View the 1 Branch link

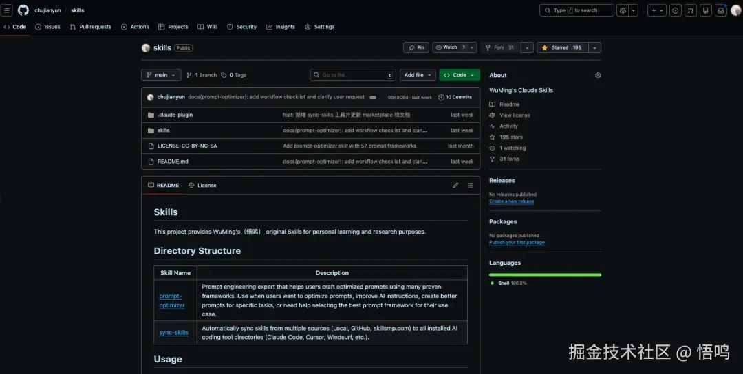[x=202, y=75]
